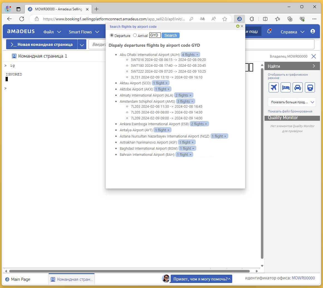Close the Командная страница 1 panel
The image size is (323, 288).
(314, 56)
